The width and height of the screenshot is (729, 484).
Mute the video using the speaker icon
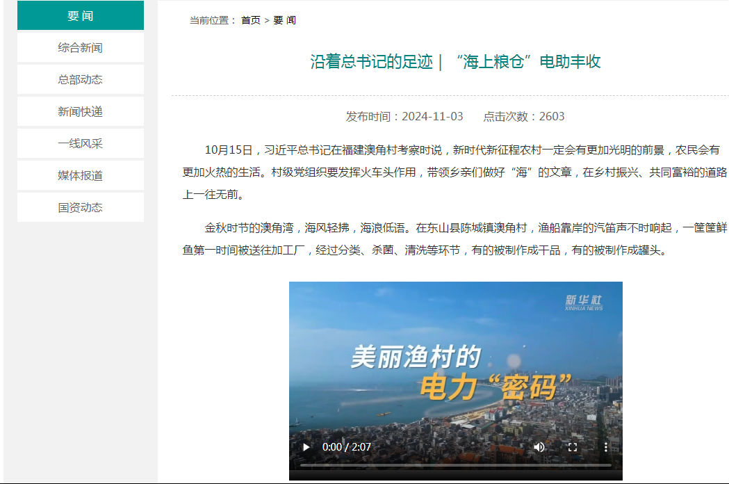(x=539, y=447)
